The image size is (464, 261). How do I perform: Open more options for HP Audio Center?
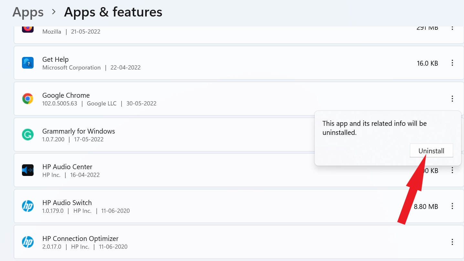[x=452, y=170]
